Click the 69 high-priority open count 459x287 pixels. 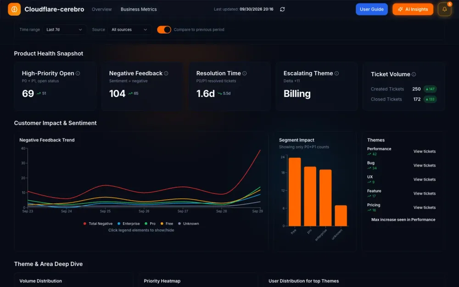click(x=28, y=94)
